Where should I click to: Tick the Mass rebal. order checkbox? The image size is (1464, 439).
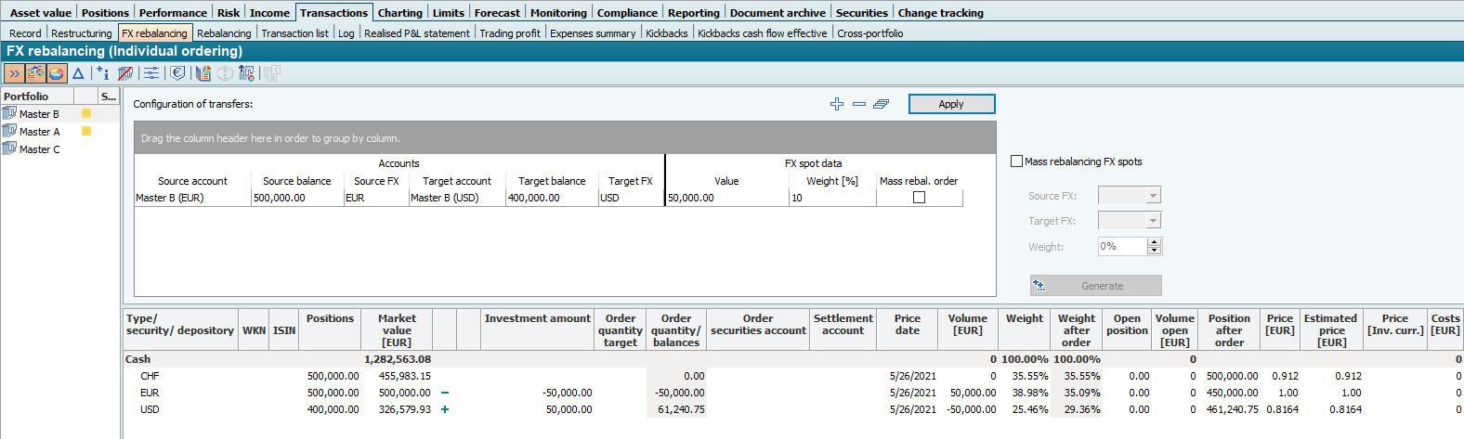(x=919, y=198)
